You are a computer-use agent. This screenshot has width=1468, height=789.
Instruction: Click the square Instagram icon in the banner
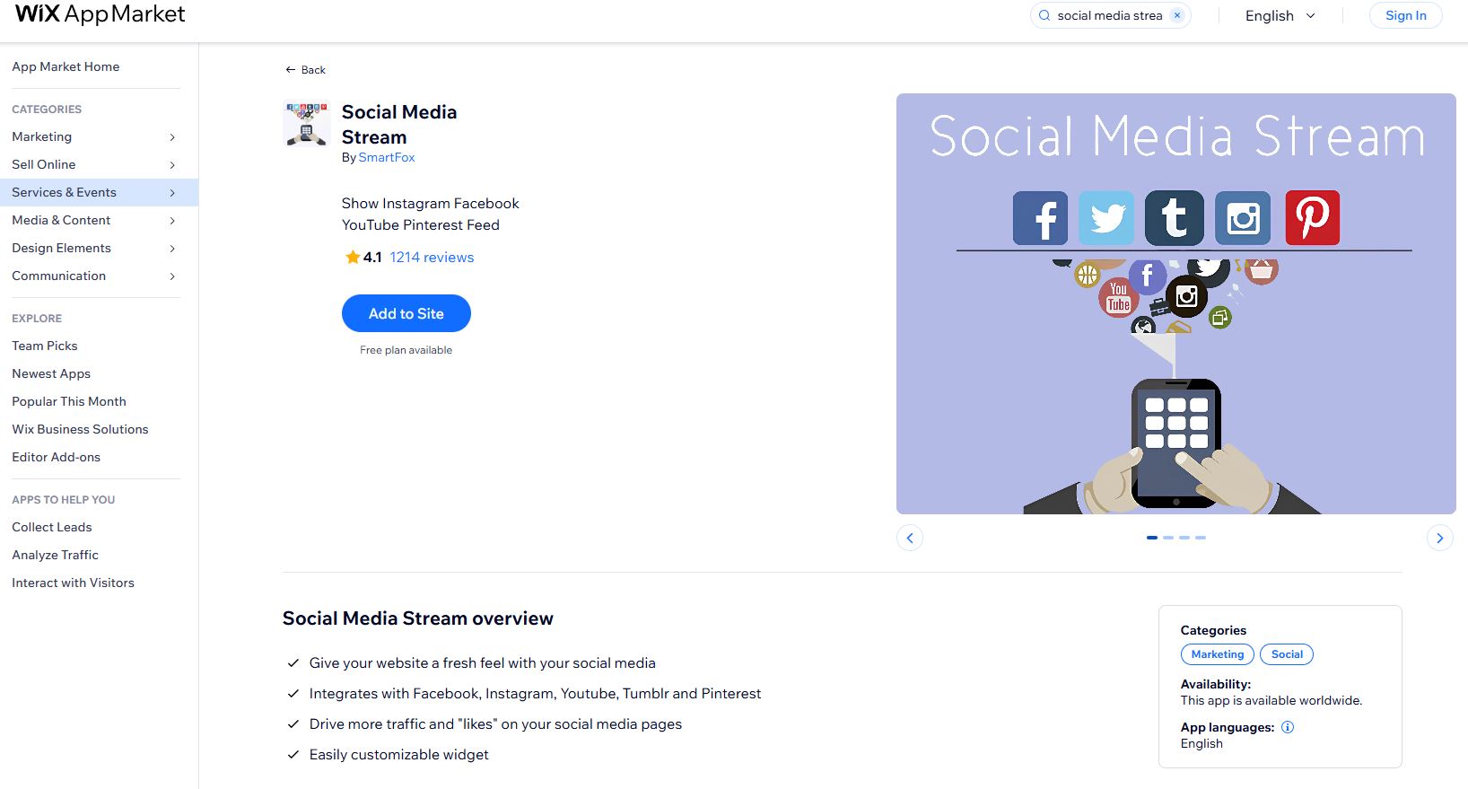pyautogui.click(x=1243, y=218)
